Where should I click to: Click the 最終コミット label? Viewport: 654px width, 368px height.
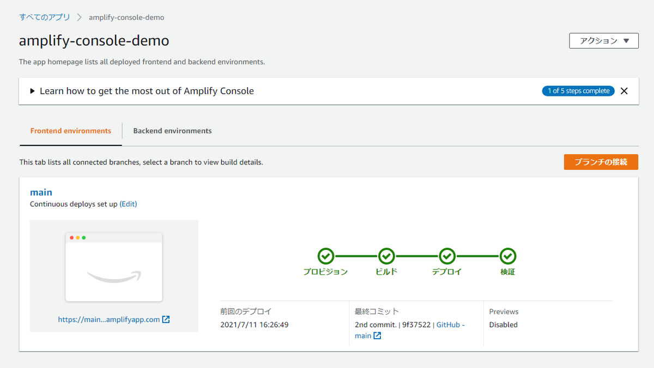377,311
